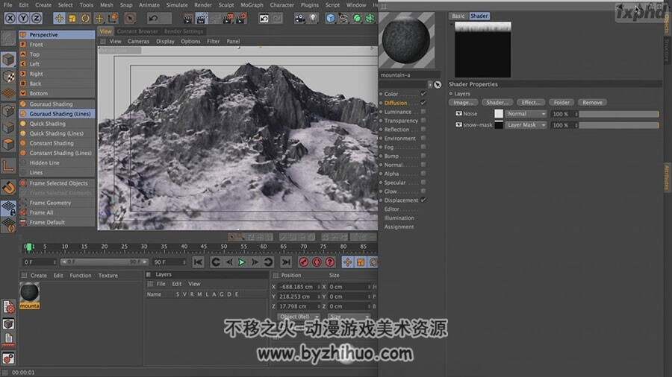Click the magnet Snap icon in left sidebar
Image resolution: width=672 pixels, height=377 pixels.
(8, 188)
